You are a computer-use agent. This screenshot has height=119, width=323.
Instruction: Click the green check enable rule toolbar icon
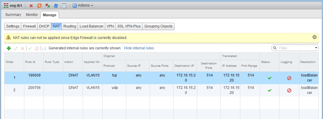point(30,48)
